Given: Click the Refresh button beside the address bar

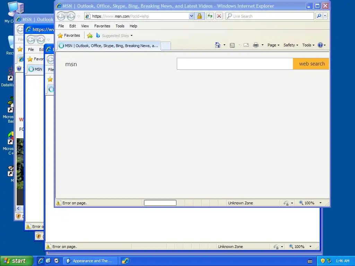Looking at the screenshot, I should 210,16.
